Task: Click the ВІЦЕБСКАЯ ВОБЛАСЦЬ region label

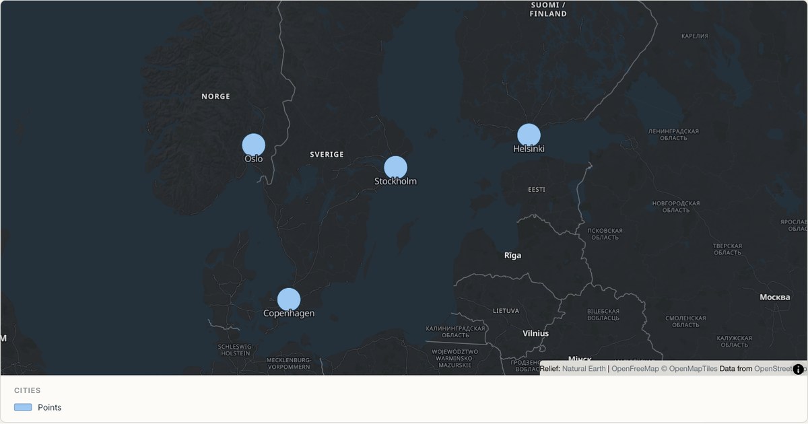Action: 603,315
